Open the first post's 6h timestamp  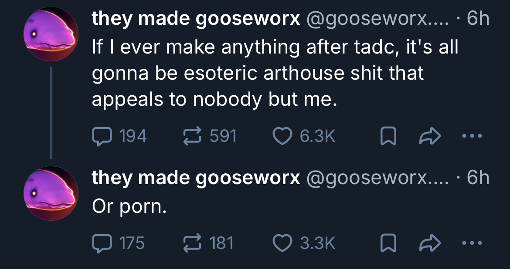point(478,19)
